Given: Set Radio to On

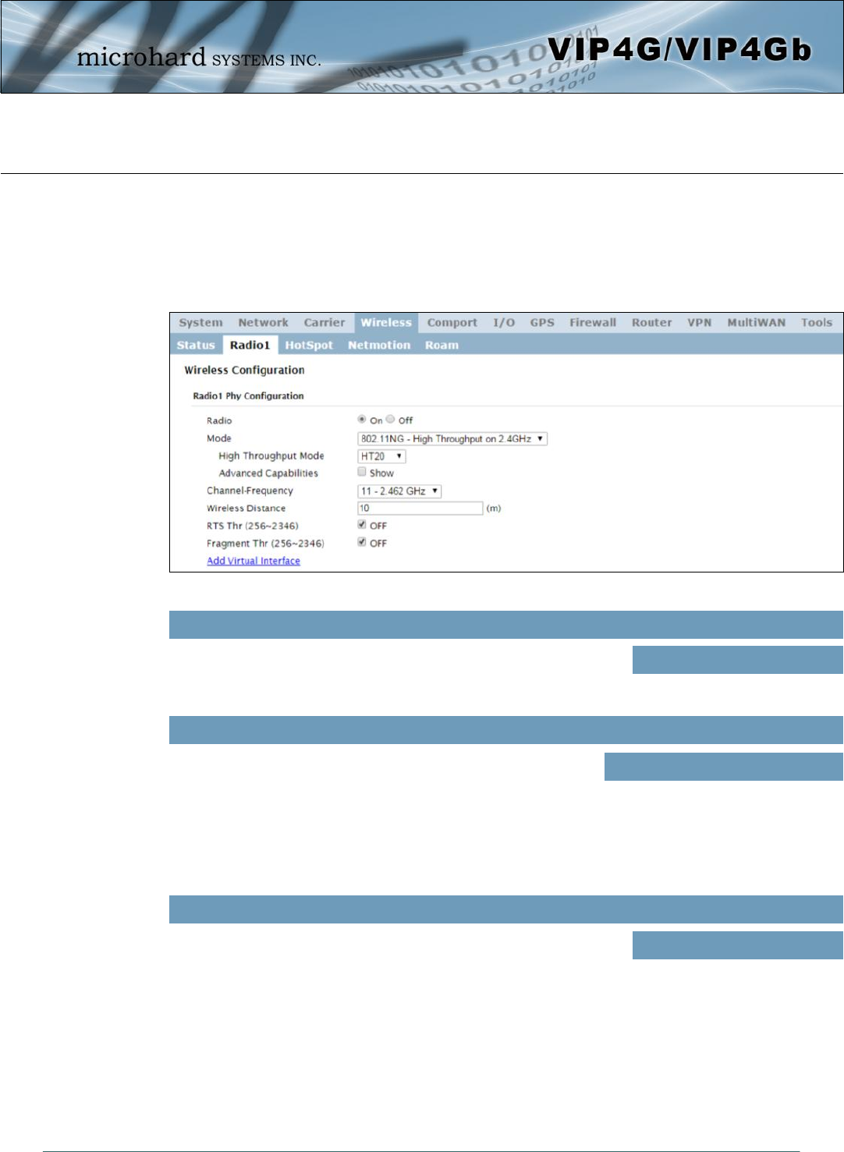Looking at the screenshot, I should [362, 420].
